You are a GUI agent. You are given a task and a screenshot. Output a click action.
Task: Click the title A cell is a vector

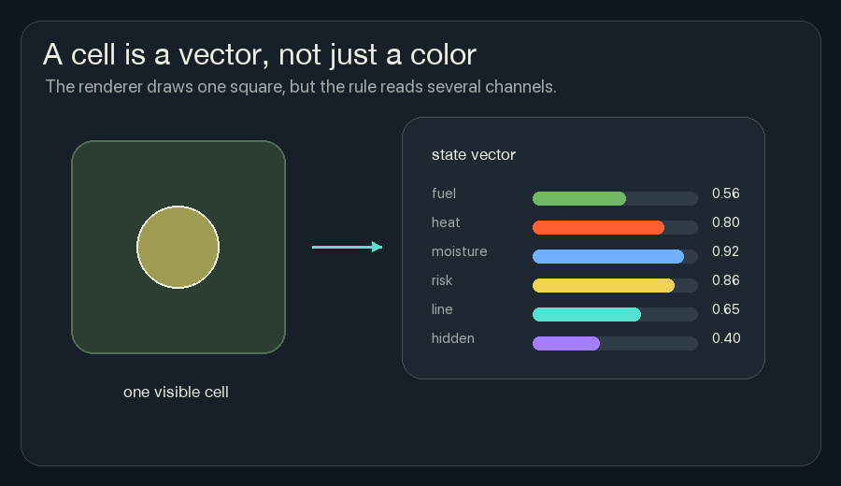260,55
